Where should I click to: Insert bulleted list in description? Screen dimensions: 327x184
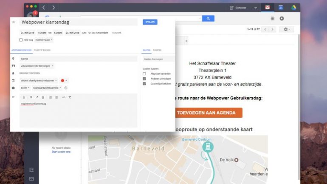pyautogui.click(x=56, y=97)
